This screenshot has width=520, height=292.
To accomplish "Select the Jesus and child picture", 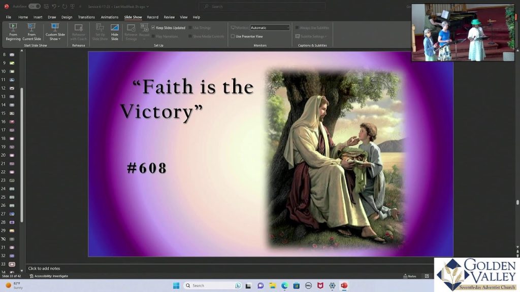I will (335, 158).
